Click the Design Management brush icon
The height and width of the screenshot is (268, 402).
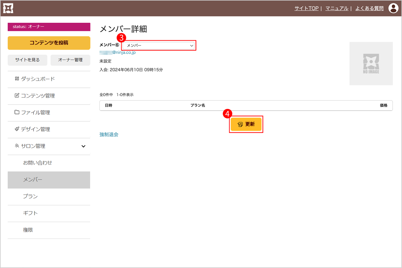[17, 129]
